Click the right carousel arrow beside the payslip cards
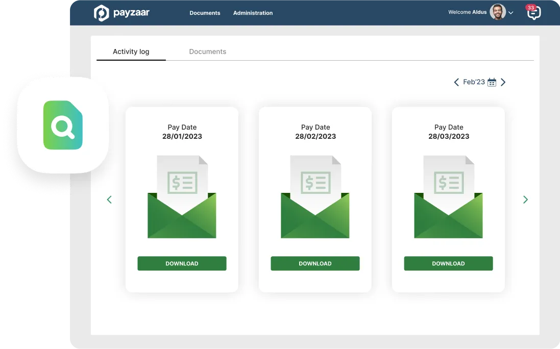The height and width of the screenshot is (349, 560). tap(525, 200)
